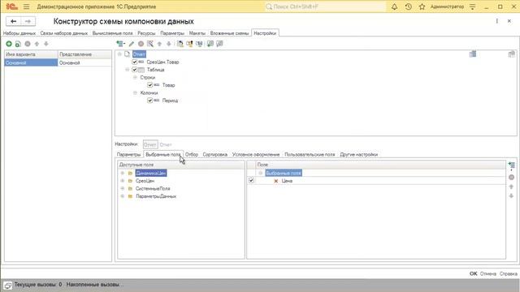This screenshot has height=292, width=520.
Task: Select the Отчет root tree item
Action: 139,54
